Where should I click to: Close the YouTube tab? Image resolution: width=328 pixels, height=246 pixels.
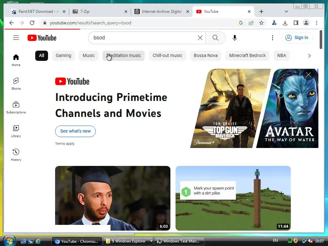[x=249, y=12]
